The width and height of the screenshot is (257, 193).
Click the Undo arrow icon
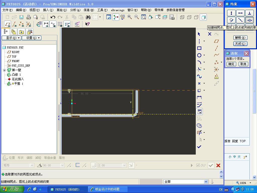pos(53,17)
